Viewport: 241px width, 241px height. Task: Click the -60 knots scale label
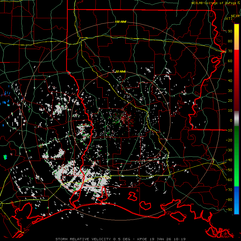229,180
